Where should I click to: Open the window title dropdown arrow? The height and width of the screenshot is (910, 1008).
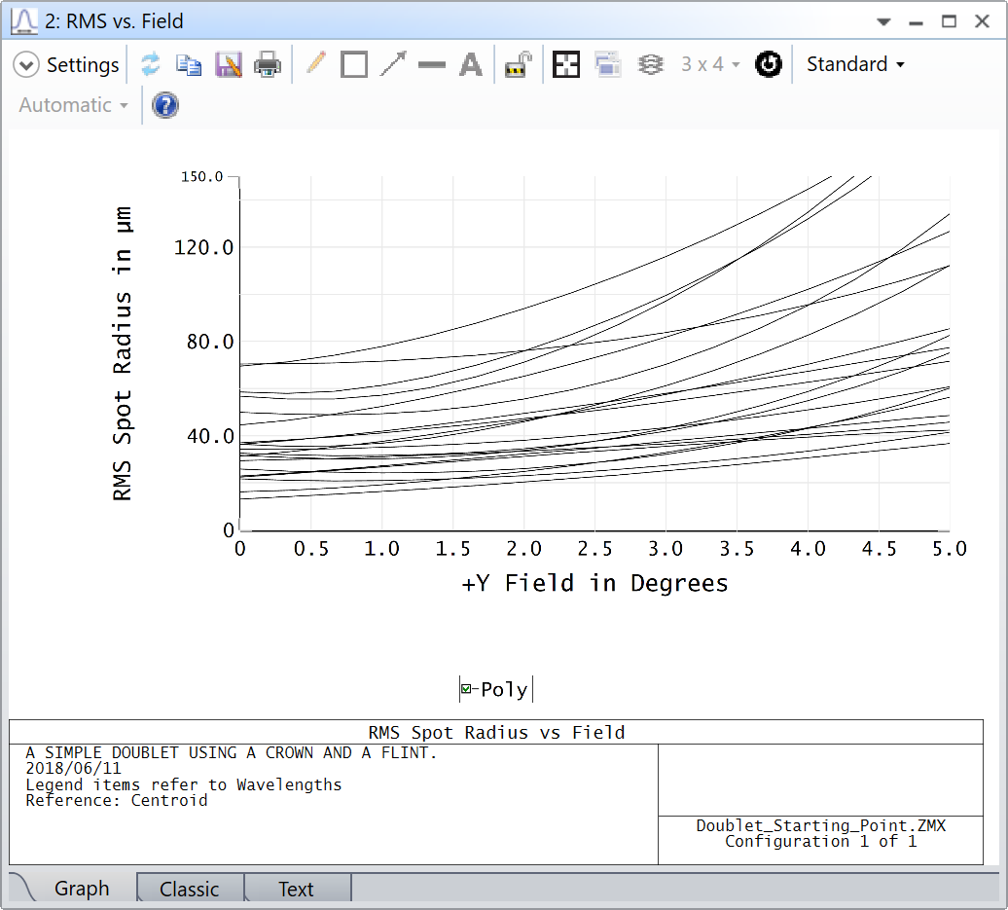tap(883, 21)
